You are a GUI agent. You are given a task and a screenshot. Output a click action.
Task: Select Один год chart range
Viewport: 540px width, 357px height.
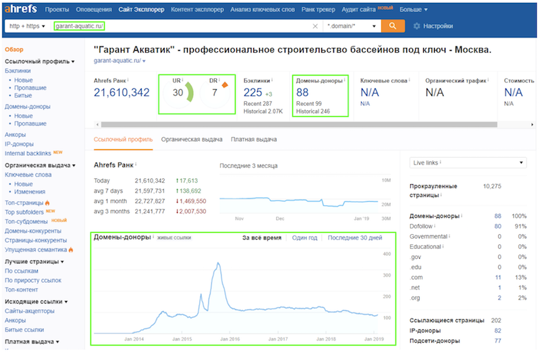pyautogui.click(x=304, y=238)
